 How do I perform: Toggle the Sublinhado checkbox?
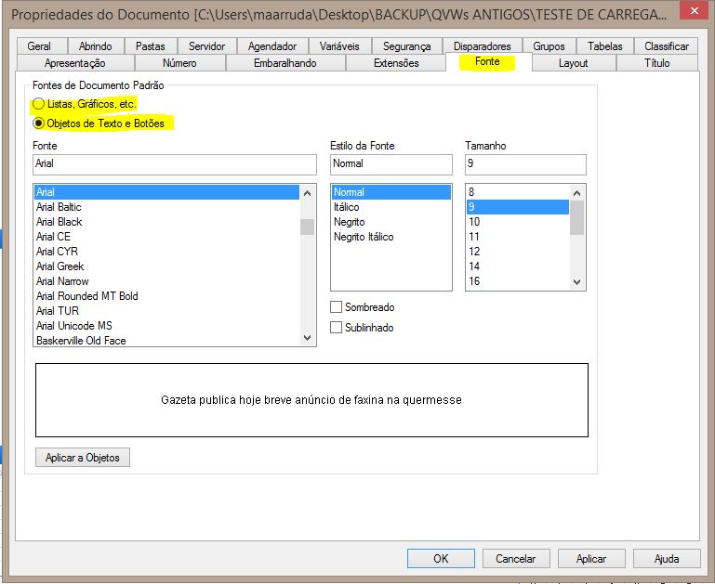click(x=337, y=328)
